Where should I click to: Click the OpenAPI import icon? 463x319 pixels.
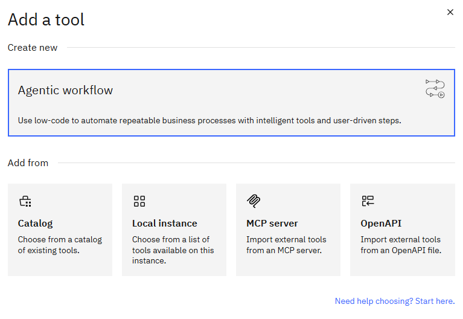(368, 201)
